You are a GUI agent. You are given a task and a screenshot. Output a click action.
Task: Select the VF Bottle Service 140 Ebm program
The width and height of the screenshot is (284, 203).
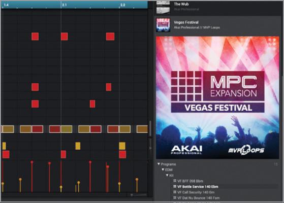198,187
